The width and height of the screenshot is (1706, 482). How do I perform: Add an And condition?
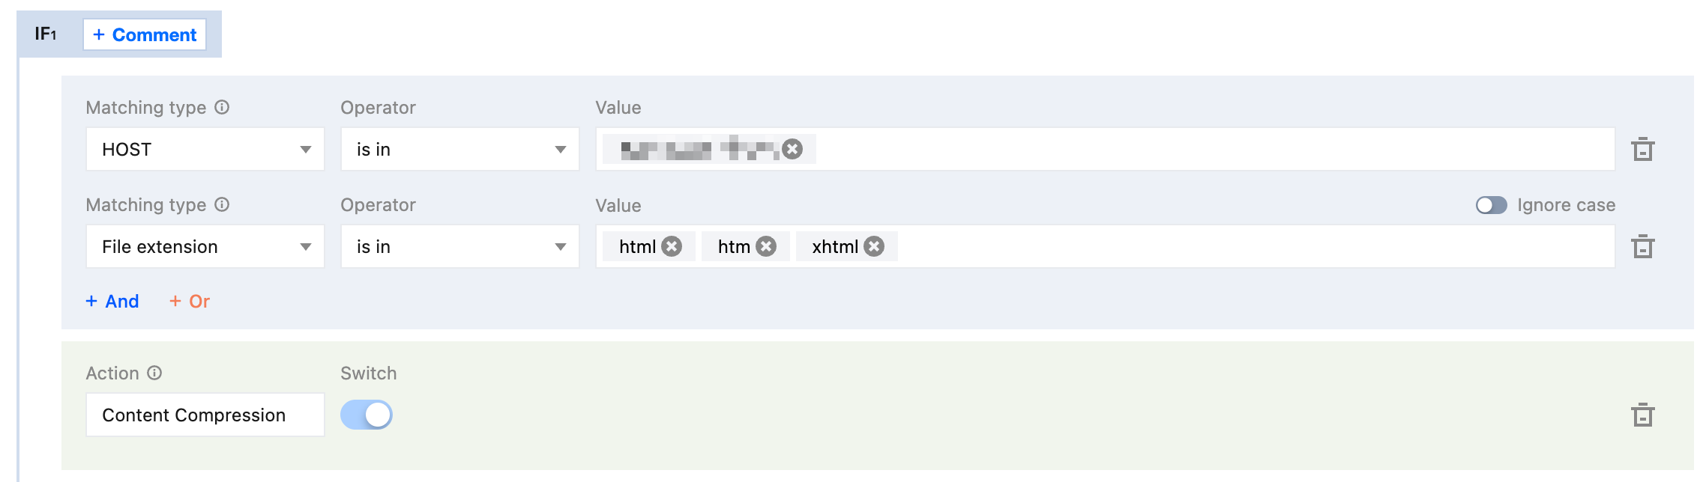tap(112, 301)
